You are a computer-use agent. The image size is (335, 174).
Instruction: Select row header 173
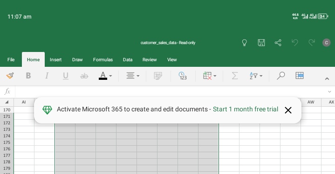click(x=7, y=129)
